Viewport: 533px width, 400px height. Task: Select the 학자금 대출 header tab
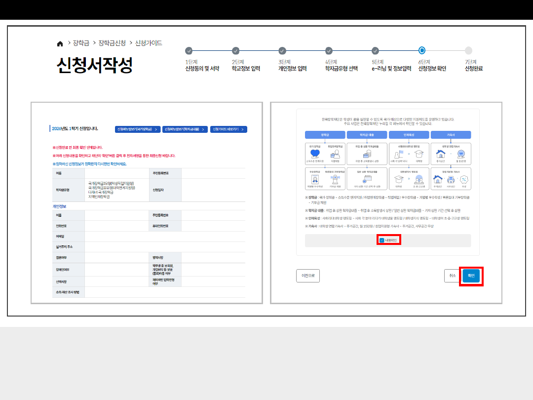(x=367, y=134)
